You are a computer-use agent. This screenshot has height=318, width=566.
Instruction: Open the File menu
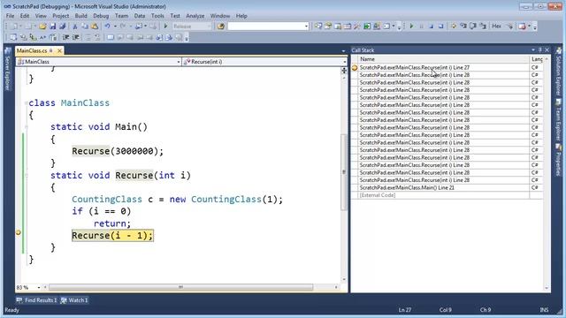[10, 16]
